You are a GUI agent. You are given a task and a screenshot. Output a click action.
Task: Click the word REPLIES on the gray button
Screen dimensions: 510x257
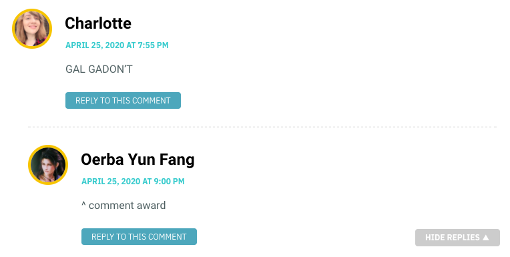coord(463,238)
